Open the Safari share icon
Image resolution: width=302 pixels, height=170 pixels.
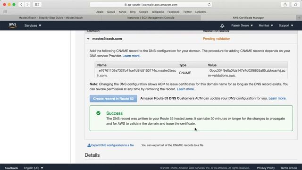click(285, 4)
